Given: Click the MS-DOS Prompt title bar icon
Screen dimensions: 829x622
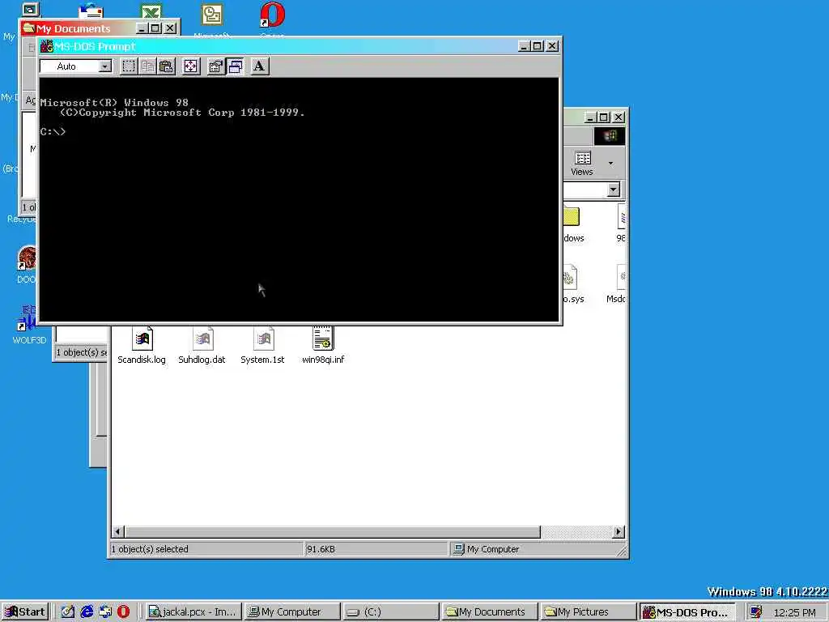Looking at the screenshot, I should [46, 46].
